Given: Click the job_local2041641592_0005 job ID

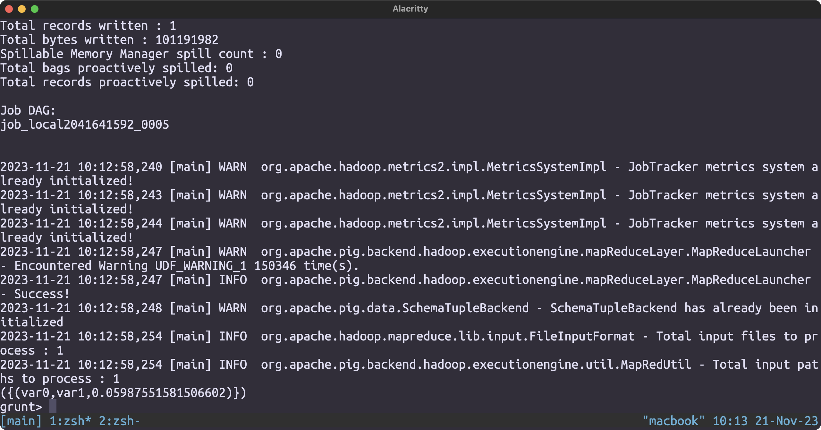Looking at the screenshot, I should (x=85, y=125).
